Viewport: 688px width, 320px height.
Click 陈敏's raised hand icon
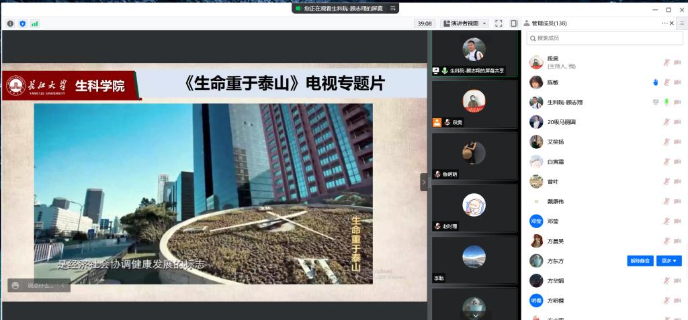tap(655, 83)
